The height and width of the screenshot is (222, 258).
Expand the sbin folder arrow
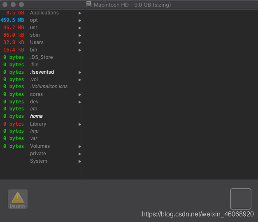(80, 35)
